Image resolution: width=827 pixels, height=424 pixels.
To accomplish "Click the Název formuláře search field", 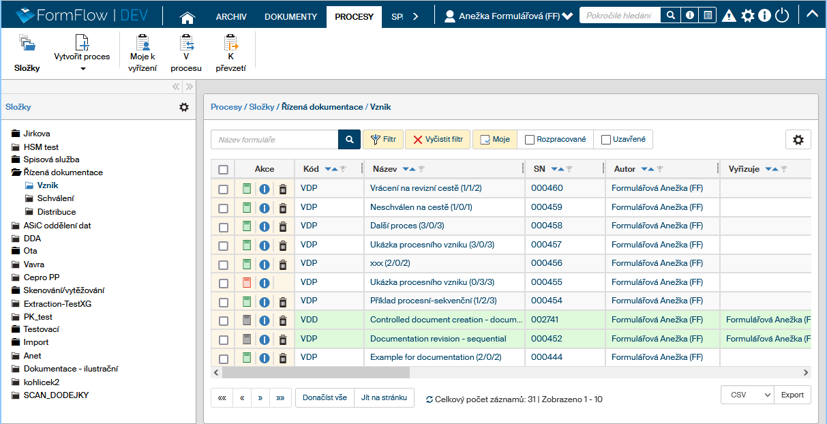I will 275,140.
